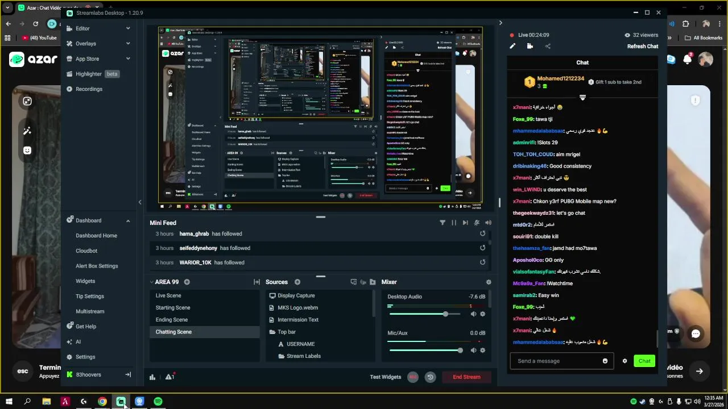Open Multistream page
The image size is (728, 409).
click(x=90, y=311)
